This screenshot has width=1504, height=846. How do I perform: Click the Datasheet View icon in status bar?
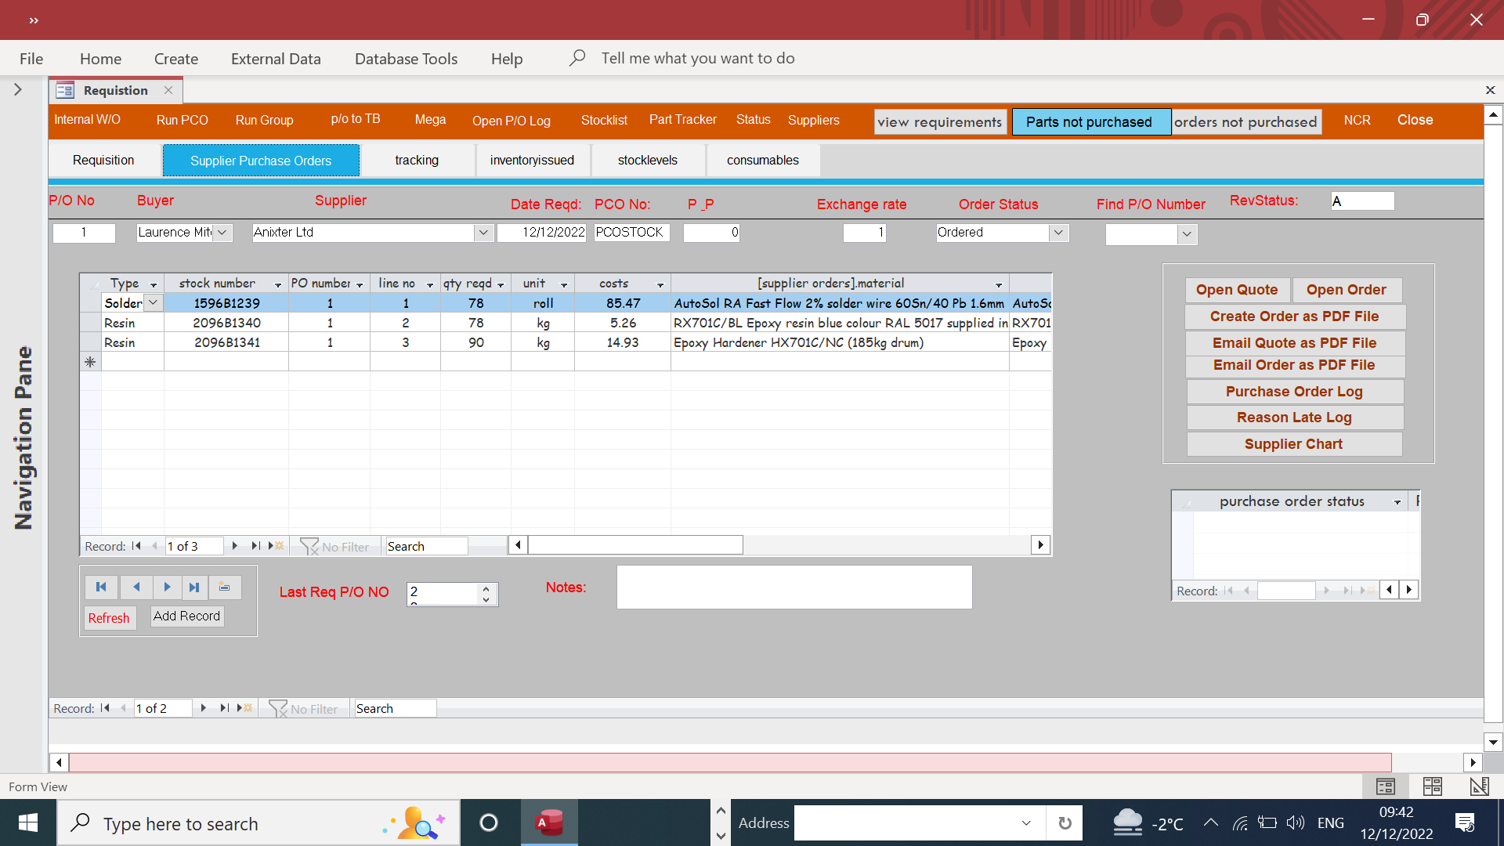pyautogui.click(x=1432, y=786)
